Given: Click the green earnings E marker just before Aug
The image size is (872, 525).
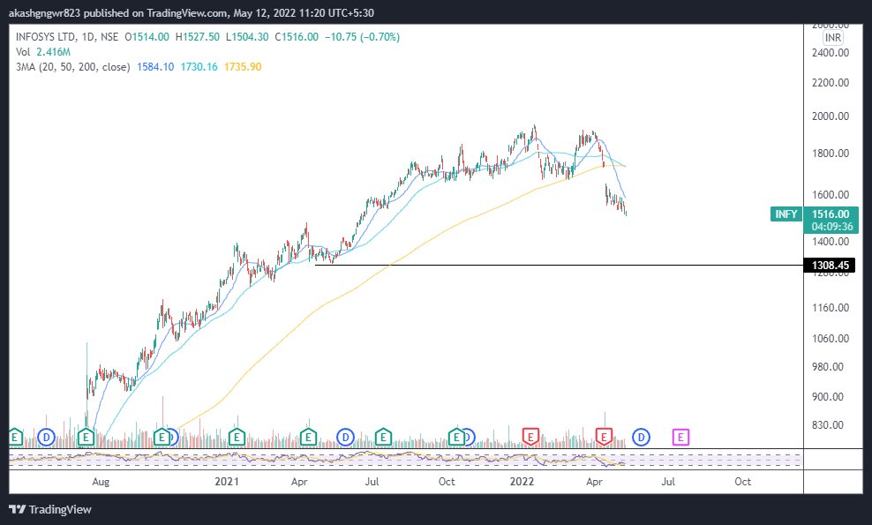Looking at the screenshot, I should click(86, 437).
